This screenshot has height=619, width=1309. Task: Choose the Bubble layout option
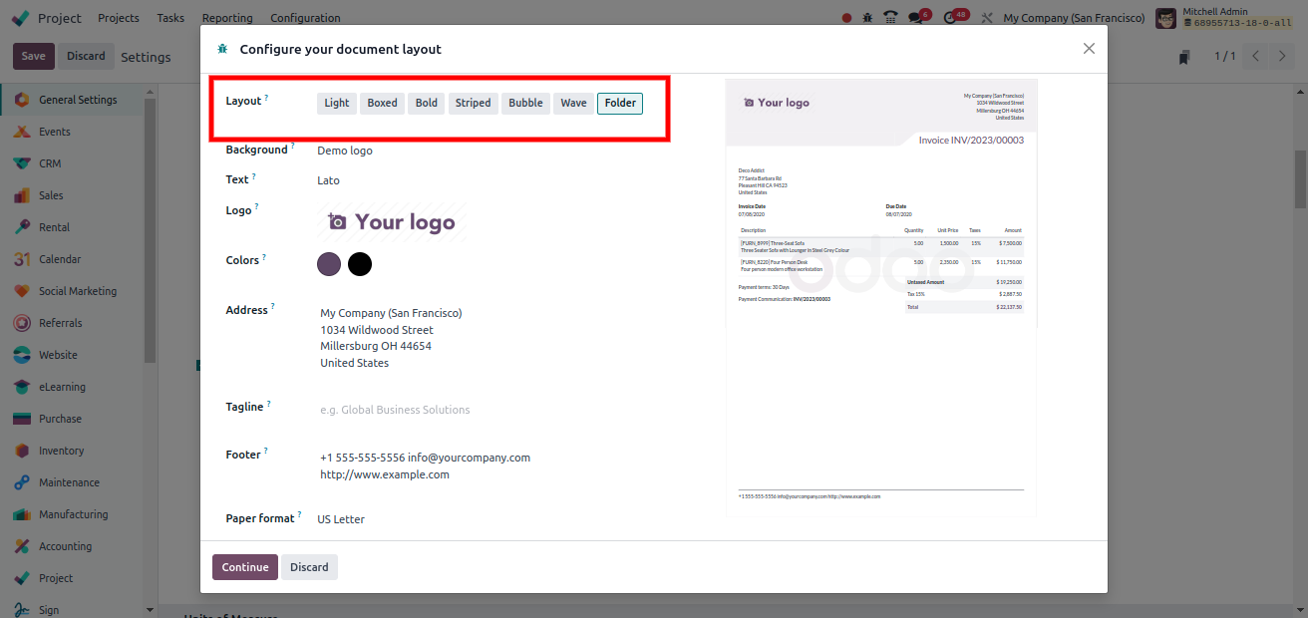click(x=525, y=103)
